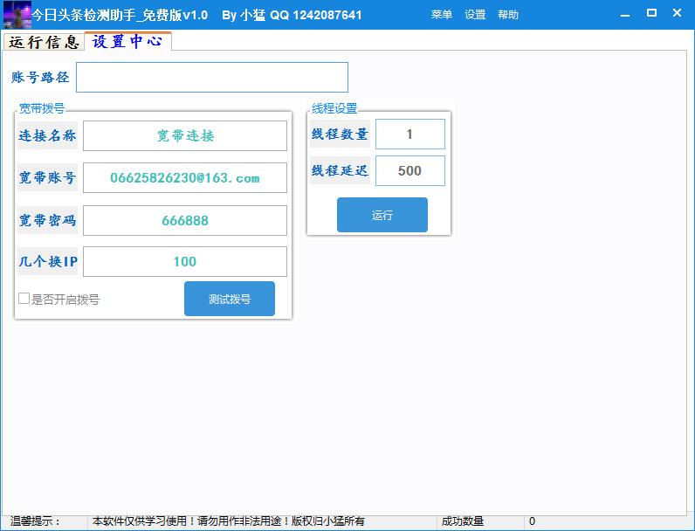Click the 成功数量 status label
This screenshot has width=695, height=531.
click(x=462, y=521)
